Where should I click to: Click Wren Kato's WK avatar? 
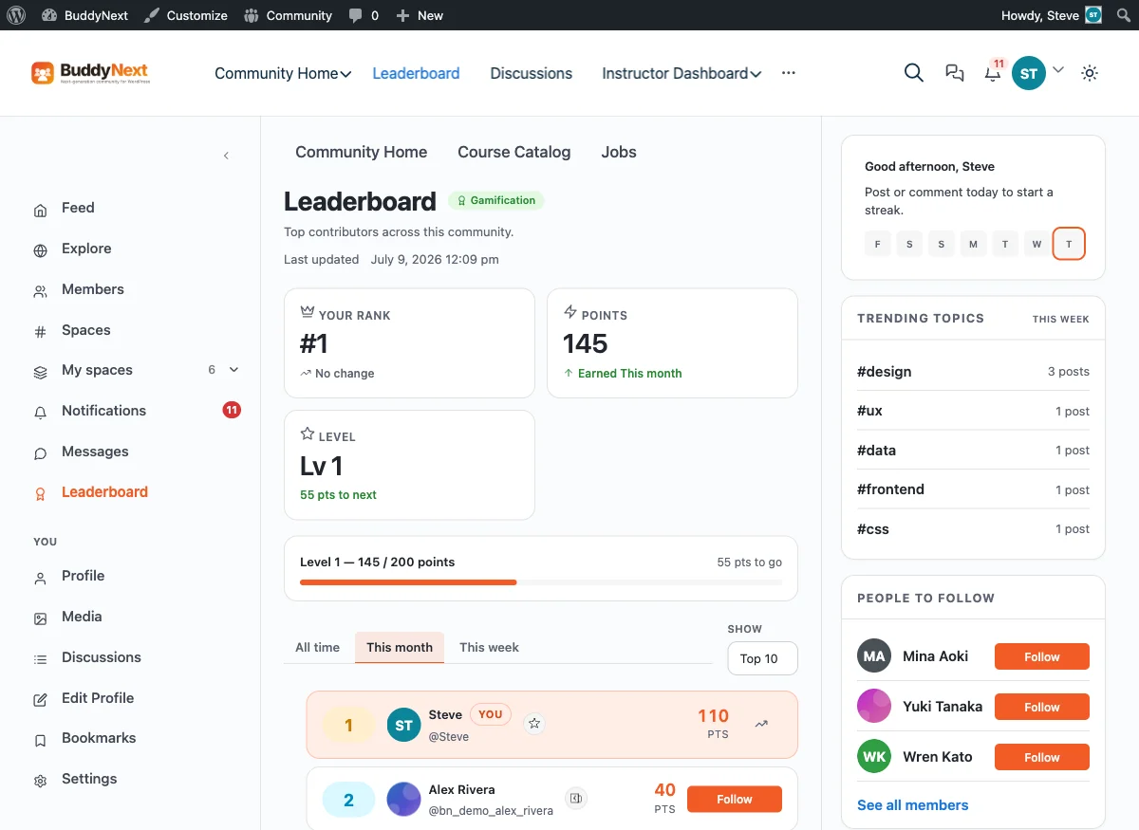click(874, 757)
